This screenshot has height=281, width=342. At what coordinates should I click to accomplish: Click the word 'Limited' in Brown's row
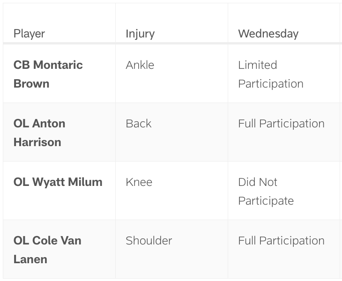[x=257, y=65]
